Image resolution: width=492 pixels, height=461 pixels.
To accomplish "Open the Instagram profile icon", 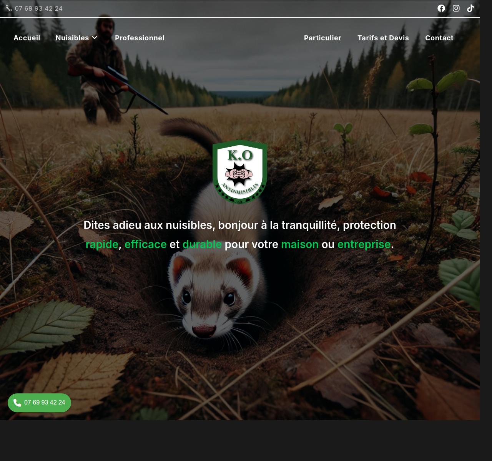I will pos(456,8).
